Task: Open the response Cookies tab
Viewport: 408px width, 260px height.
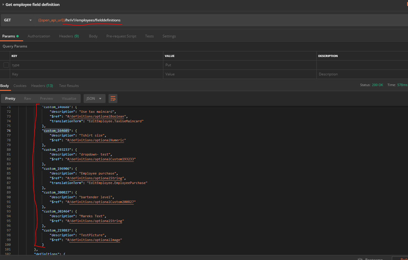Action: click(x=20, y=85)
